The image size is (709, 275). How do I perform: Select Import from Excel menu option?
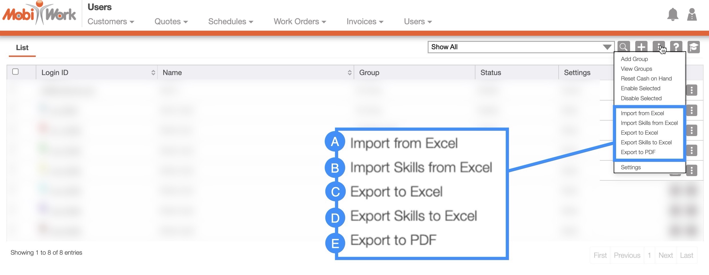(642, 113)
